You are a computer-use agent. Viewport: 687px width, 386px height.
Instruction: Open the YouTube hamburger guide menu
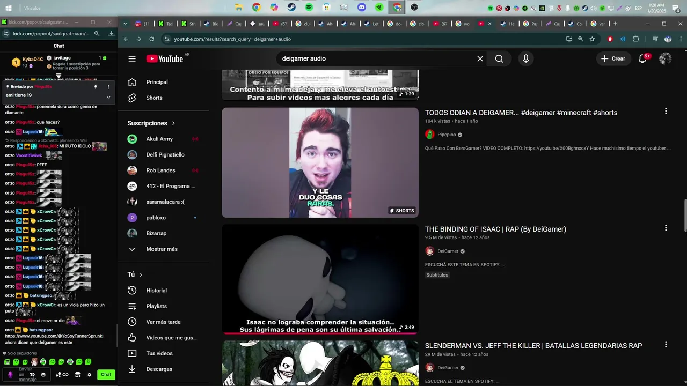point(132,58)
